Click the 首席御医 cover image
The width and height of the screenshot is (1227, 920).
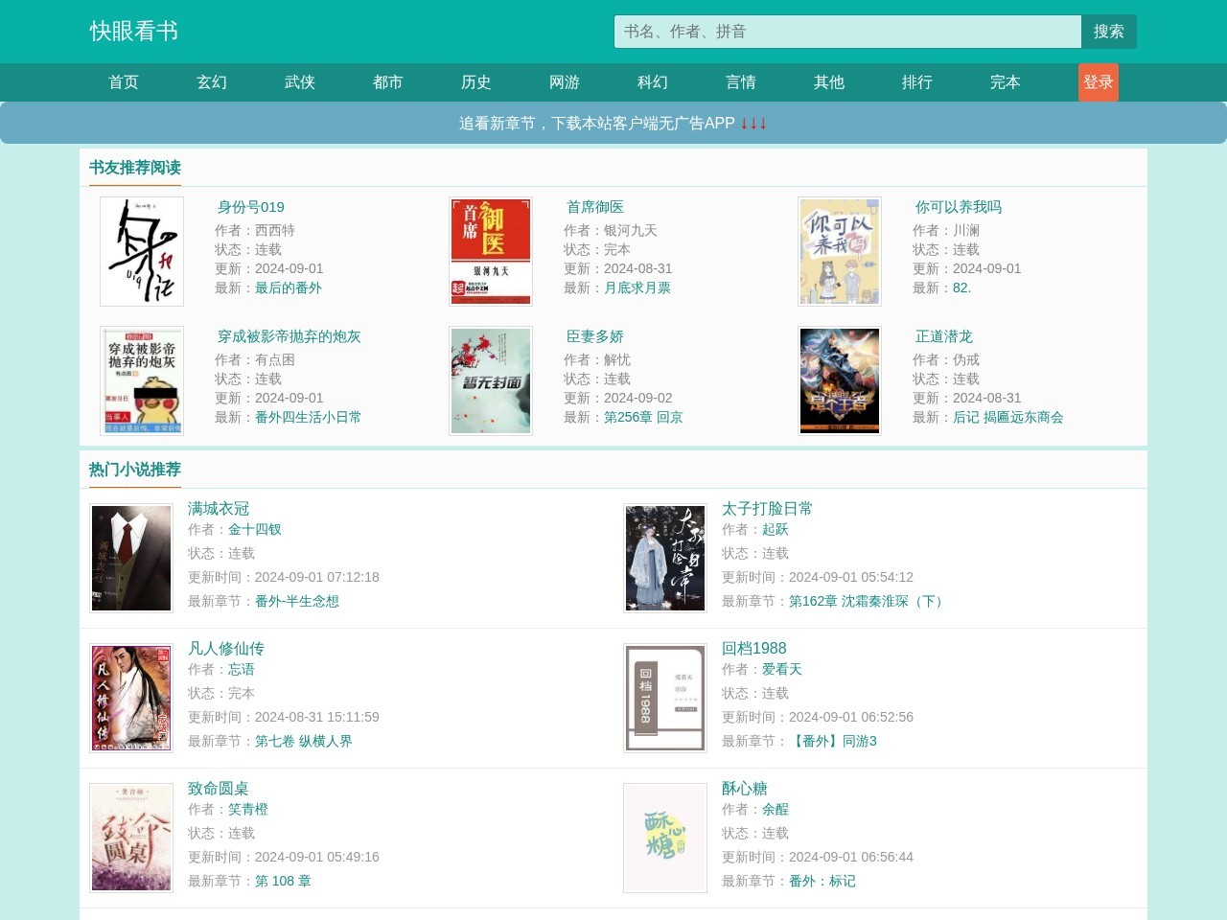[491, 252]
